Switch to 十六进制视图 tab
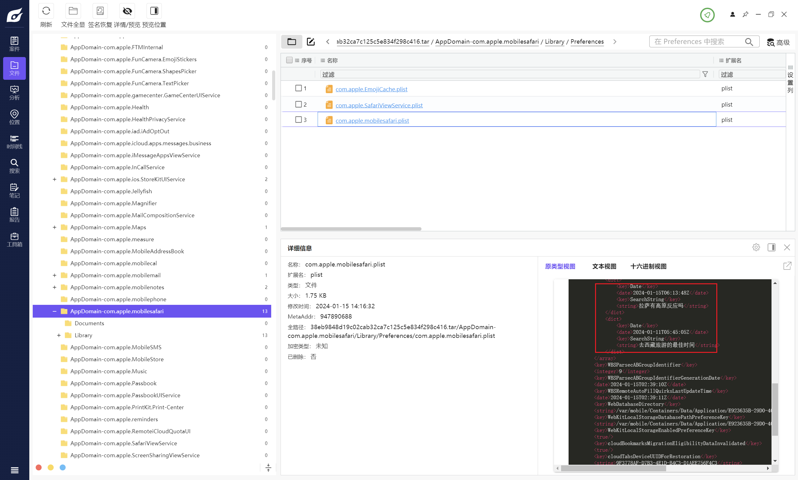Viewport: 798px width, 480px height. [x=648, y=266]
